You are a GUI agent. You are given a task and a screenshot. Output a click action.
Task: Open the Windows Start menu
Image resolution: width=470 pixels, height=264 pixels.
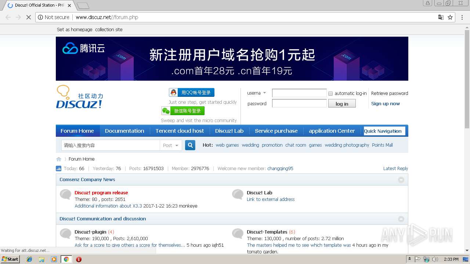coord(10,259)
